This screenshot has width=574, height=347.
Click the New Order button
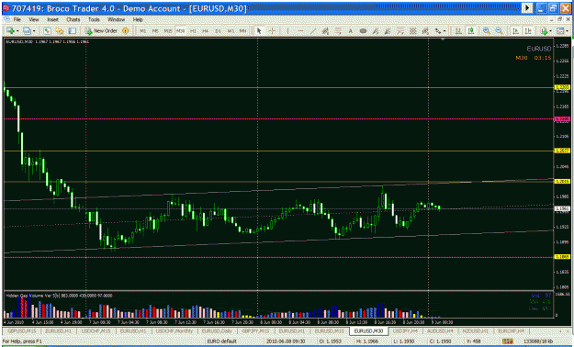click(x=101, y=31)
